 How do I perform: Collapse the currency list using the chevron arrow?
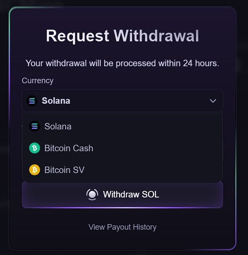pos(213,101)
